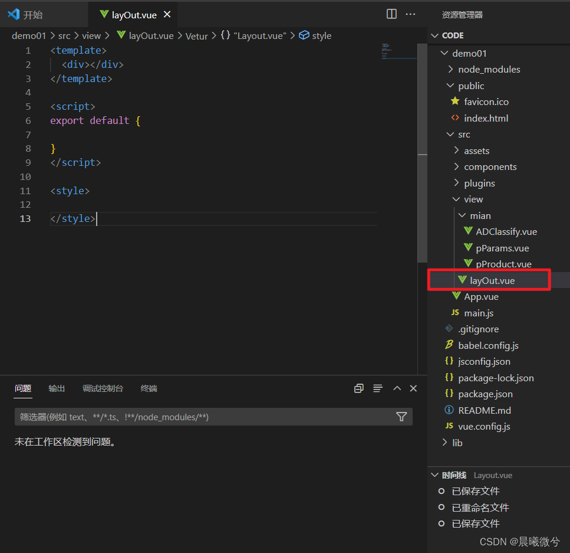570x553 pixels.
Task: Click the Vetur breadcrumb segment
Action: [197, 36]
